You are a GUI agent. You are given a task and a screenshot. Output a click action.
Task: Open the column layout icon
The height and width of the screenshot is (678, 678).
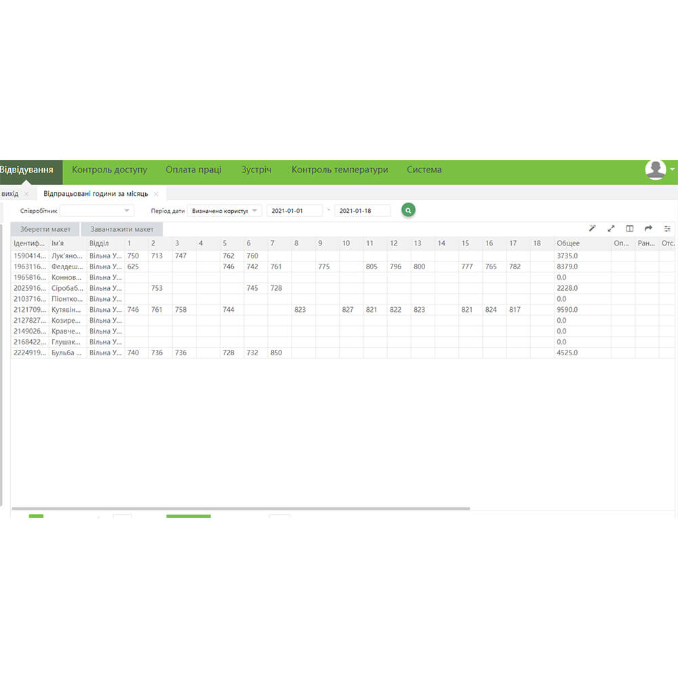(x=630, y=228)
